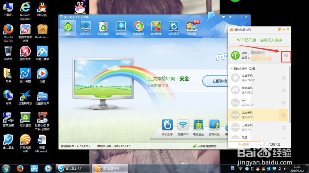The image size is (309, 173).
Task: Switch to 功能大全 tab in WiFi window
Action: coord(275,144)
